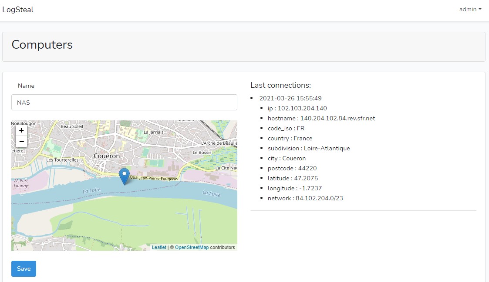The height and width of the screenshot is (282, 489).
Task: Click the Couëron town label on map
Action: (107, 156)
